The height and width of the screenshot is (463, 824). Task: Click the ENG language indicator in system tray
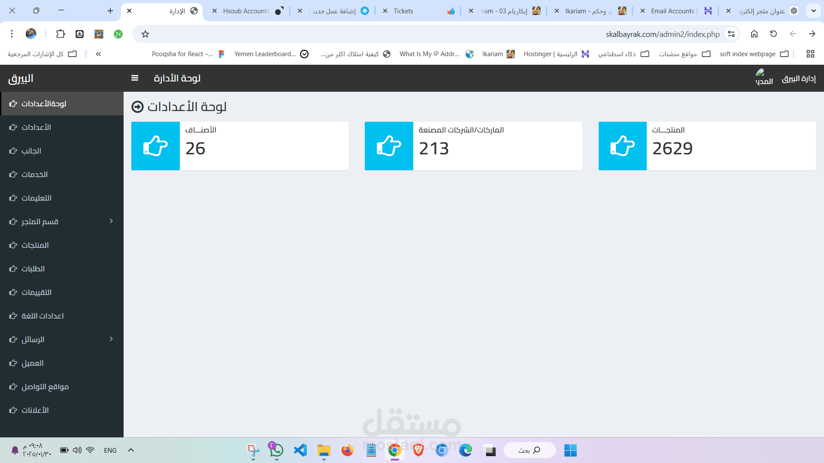pyautogui.click(x=110, y=450)
